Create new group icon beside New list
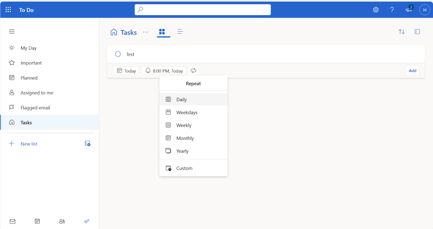This screenshot has height=229, width=433. tap(88, 143)
